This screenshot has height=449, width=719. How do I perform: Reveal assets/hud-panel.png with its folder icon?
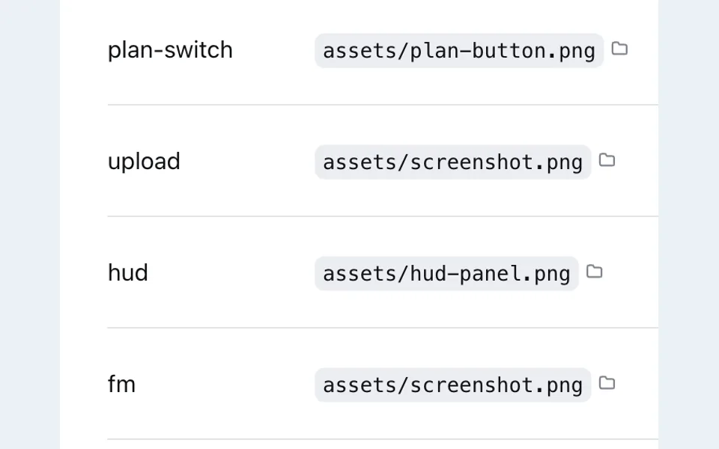pyautogui.click(x=595, y=272)
